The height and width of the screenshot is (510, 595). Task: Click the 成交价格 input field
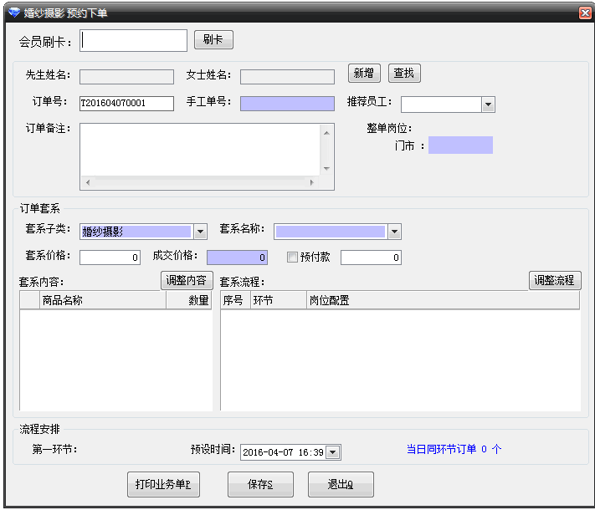pos(237,258)
